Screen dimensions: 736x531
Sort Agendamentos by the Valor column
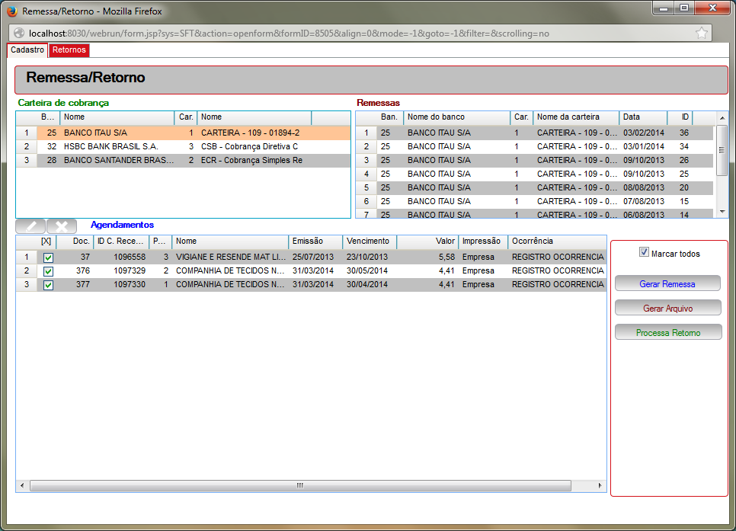coord(427,242)
